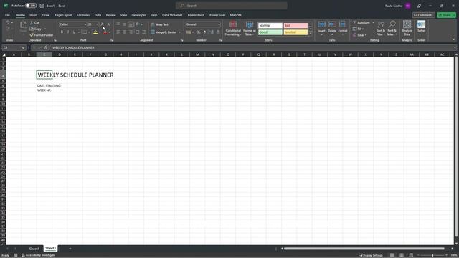Toggle AutoSave switch
Screen dimensions: 459x258
coord(30,6)
